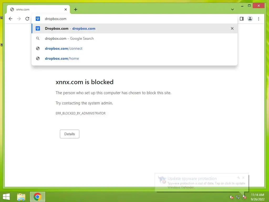Click the globe favicon on xnnx.com tab
Screen dimensions: 269x202
(x=12, y=9)
